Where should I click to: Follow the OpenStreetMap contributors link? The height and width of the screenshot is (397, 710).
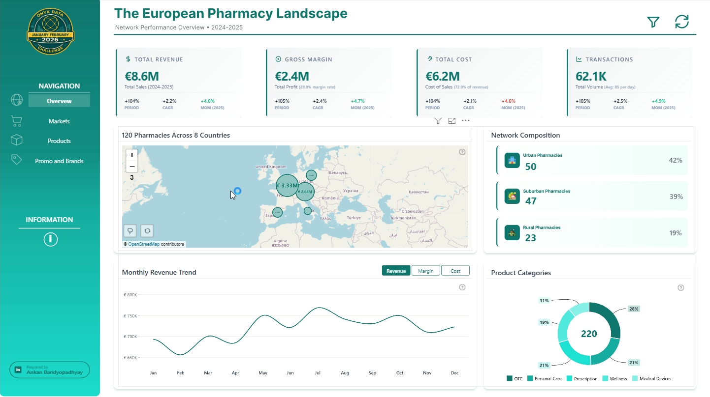(x=145, y=244)
